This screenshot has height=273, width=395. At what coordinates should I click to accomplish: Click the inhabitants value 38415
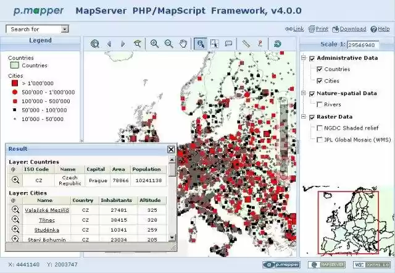118,220
